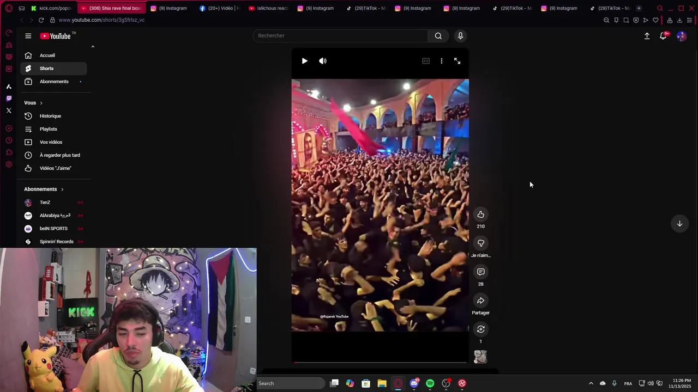Viewport: 698px width, 392px height.
Task: Open À regarder plus tard list
Action: tap(53, 155)
